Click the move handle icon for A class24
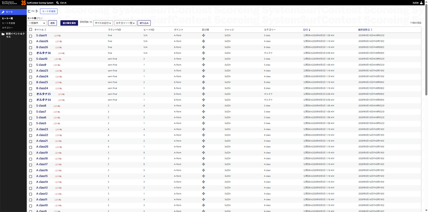 (x=203, y=76)
